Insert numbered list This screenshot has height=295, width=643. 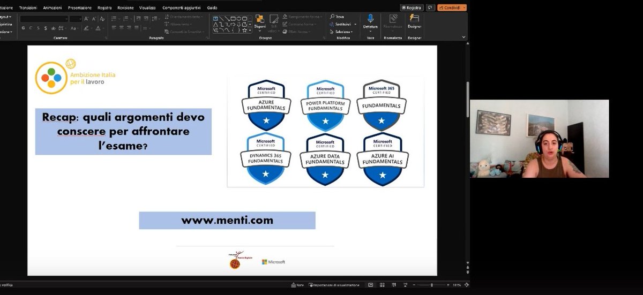click(126, 19)
